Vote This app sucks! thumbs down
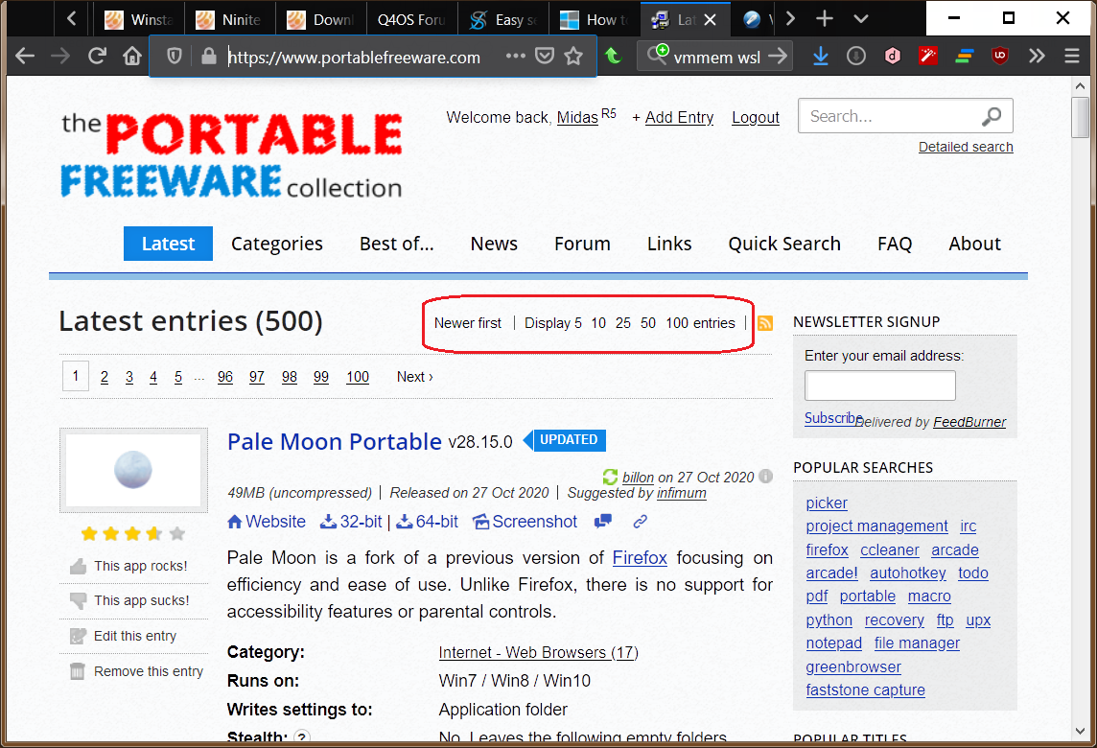This screenshot has width=1097, height=748. point(130,601)
